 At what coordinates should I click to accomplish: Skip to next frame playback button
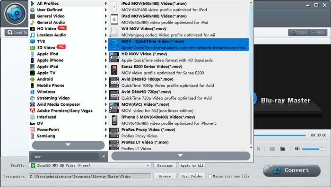tap(258, 149)
